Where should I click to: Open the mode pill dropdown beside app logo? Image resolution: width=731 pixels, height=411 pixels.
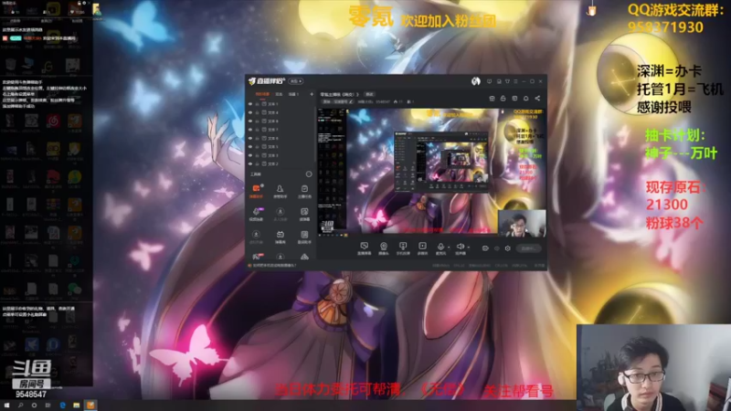coord(296,81)
